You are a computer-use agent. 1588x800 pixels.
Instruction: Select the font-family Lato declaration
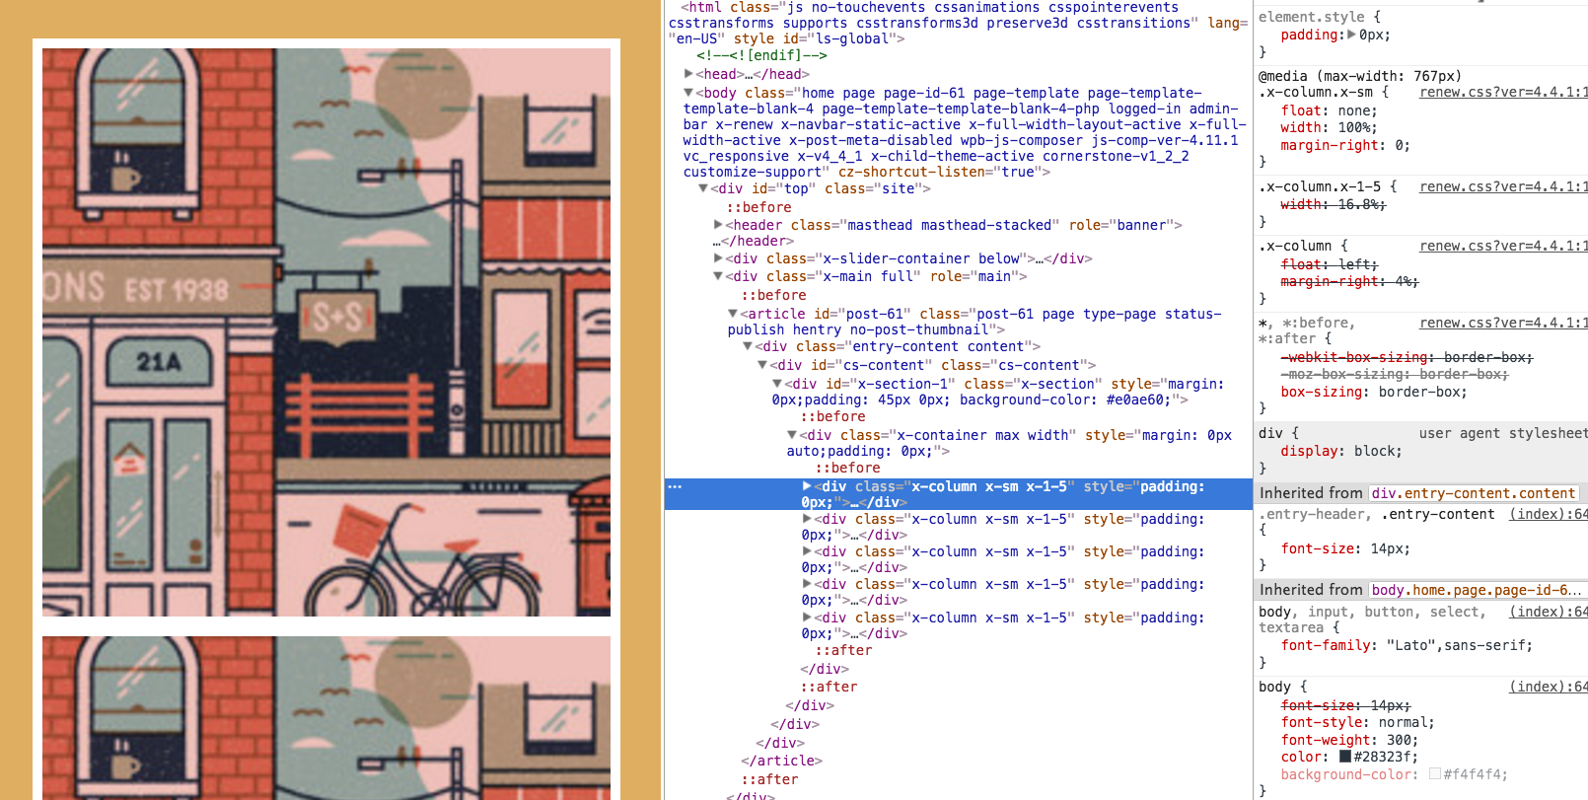click(1407, 645)
